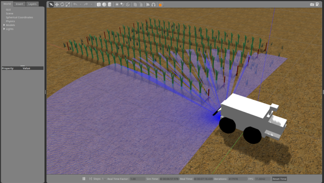Viewport: 324px width, 183px height.
Task: Switch to the Layers tab
Action: [32, 4]
